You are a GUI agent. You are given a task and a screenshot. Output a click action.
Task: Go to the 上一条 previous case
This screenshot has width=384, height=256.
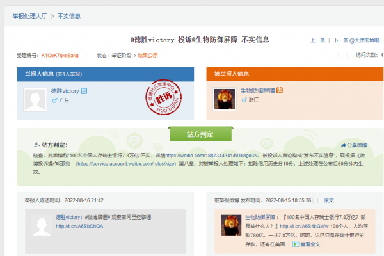(317, 40)
